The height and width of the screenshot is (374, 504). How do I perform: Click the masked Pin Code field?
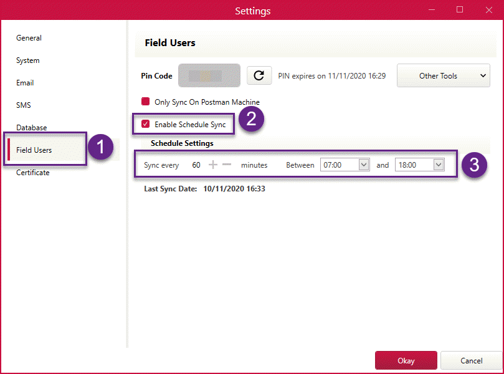point(209,75)
